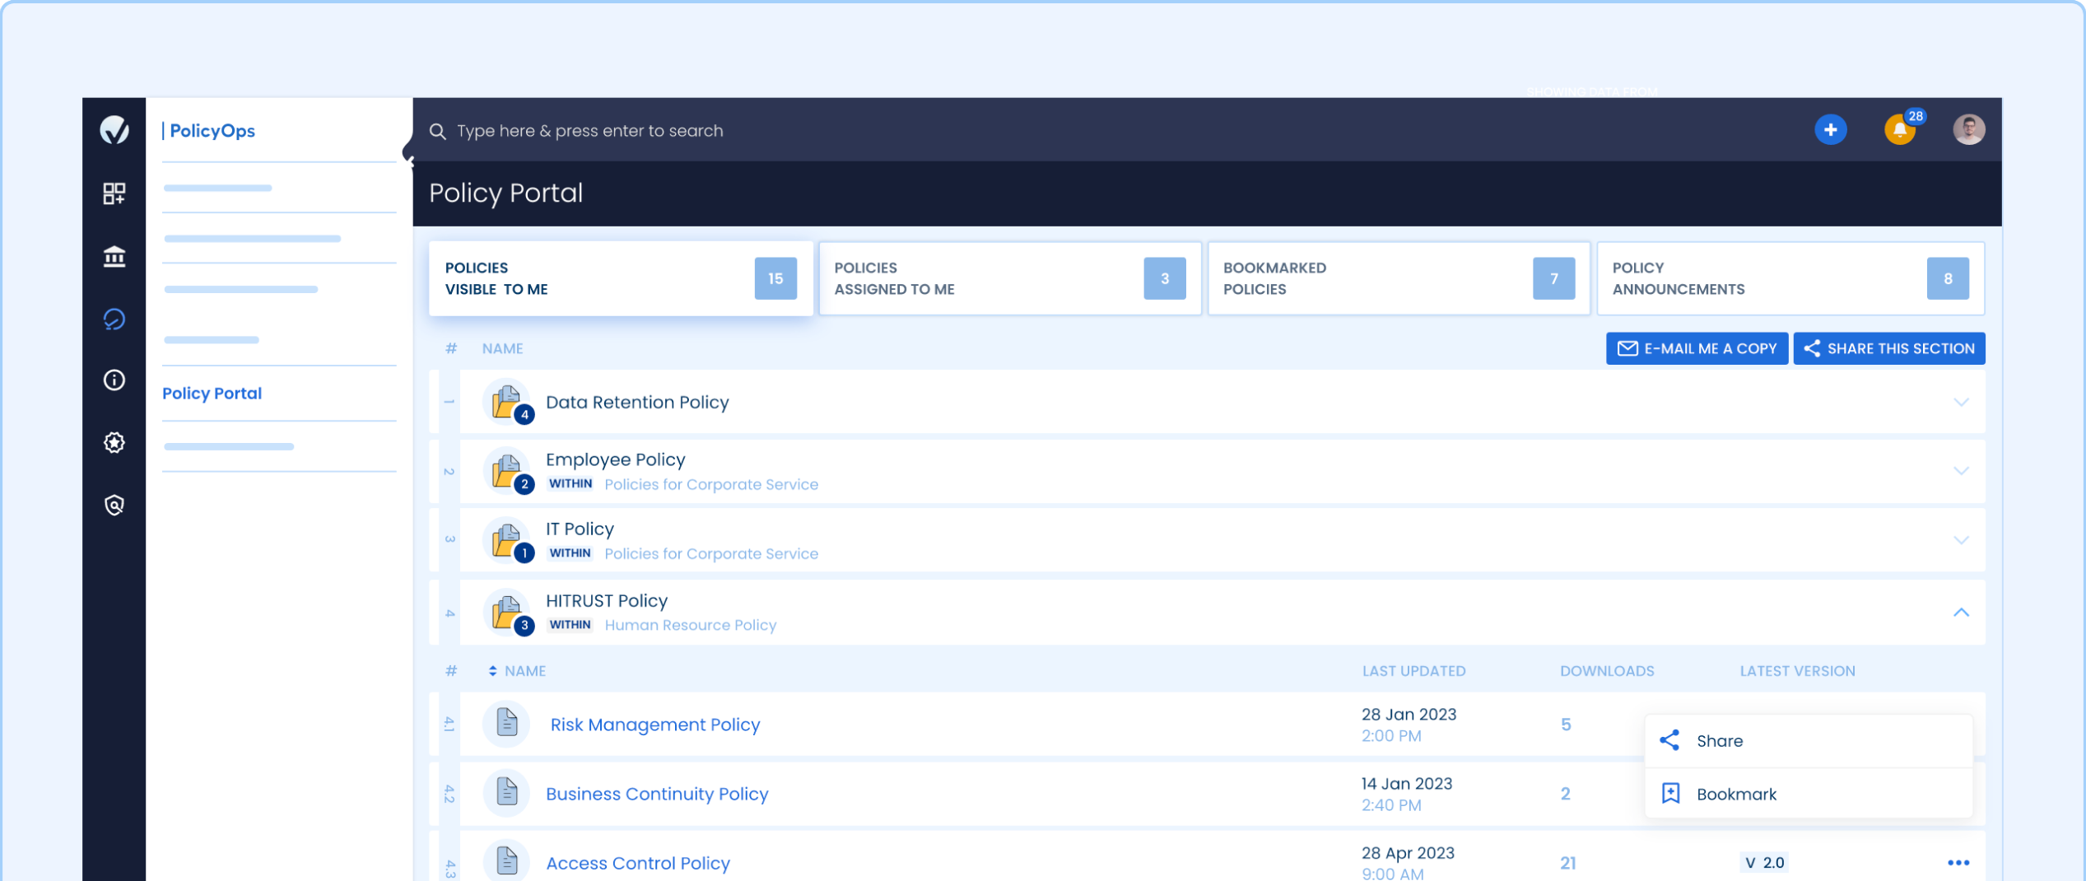Open the info circle icon in the sidebar
Screen dimensions: 2086x881
coord(114,380)
